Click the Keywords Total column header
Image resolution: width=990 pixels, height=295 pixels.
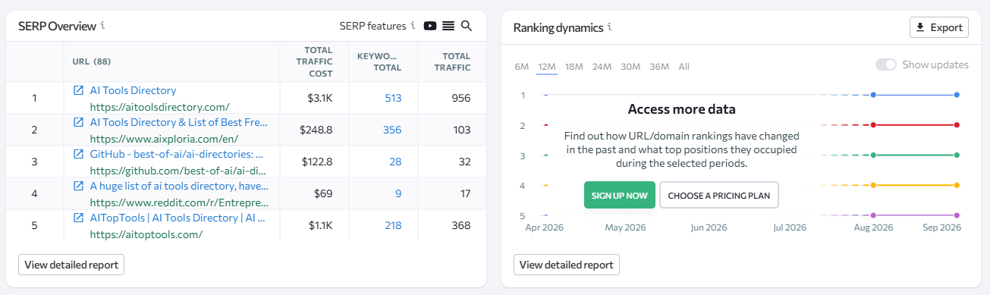pyautogui.click(x=378, y=61)
